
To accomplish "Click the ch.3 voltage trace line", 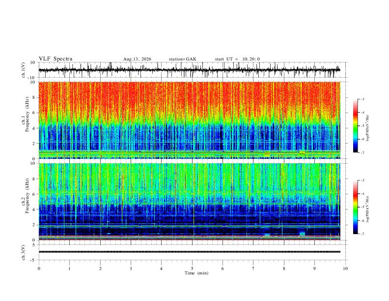I will (x=190, y=252).
